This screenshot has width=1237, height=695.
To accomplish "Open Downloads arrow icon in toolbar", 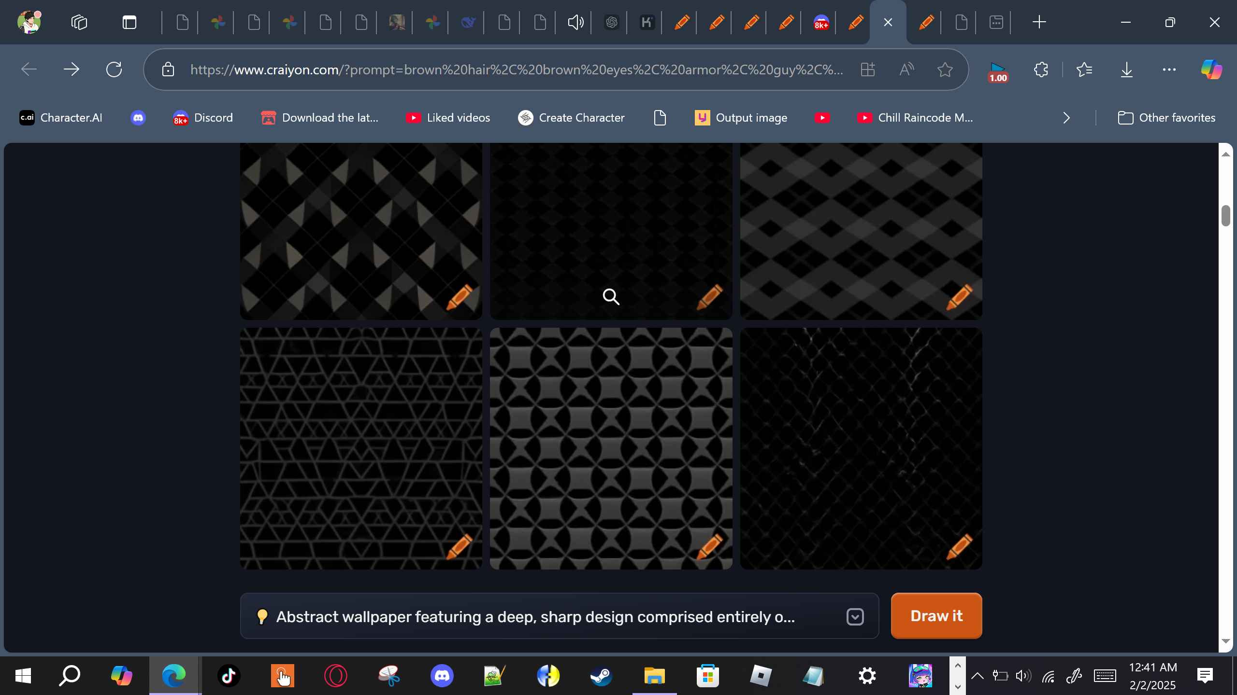I will (x=1126, y=70).
